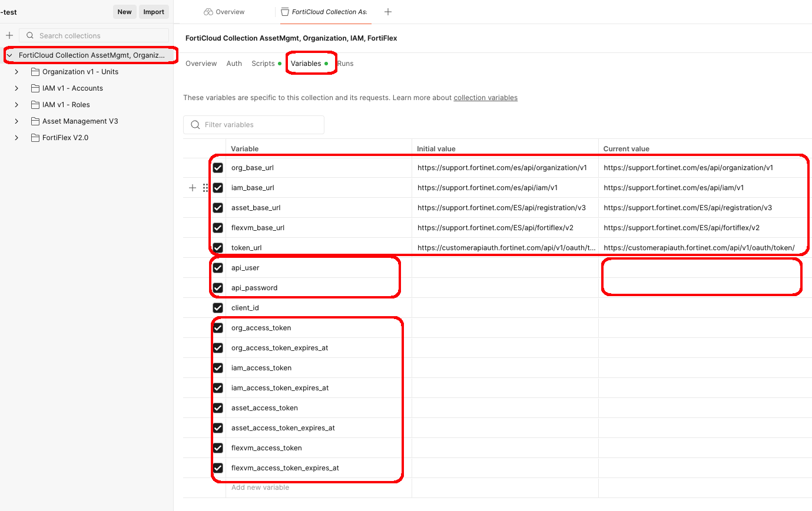Open the collection variables link
The image size is (812, 511).
[486, 98]
